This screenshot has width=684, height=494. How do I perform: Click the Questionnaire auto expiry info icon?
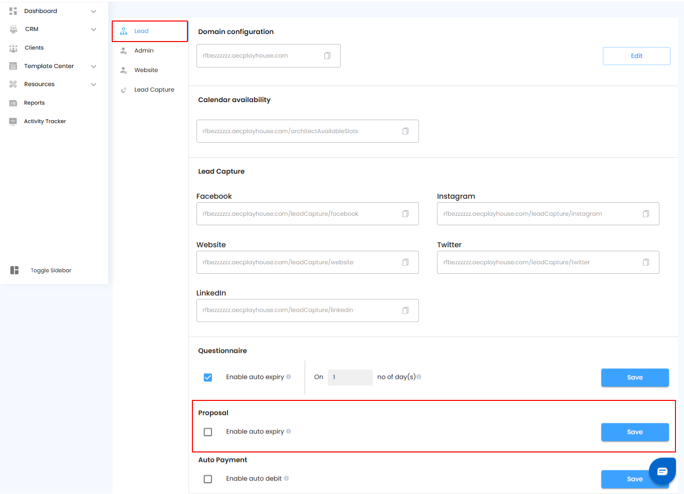click(x=289, y=377)
